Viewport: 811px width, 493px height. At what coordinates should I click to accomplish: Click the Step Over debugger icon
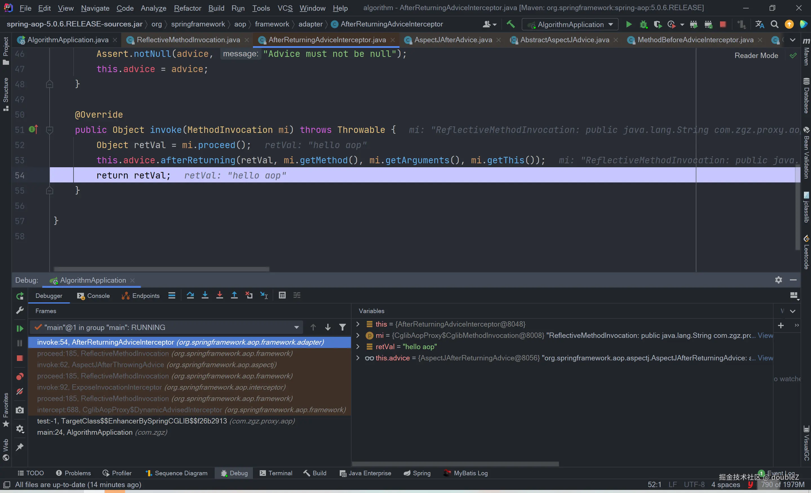pyautogui.click(x=190, y=295)
